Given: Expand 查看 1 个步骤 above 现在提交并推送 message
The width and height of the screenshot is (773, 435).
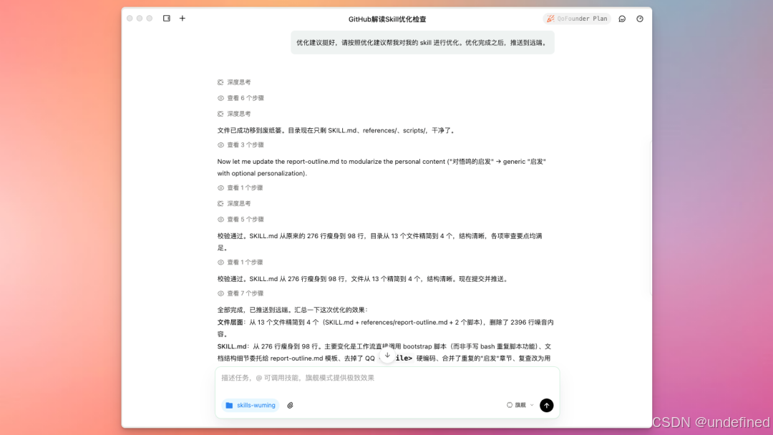Looking at the screenshot, I should 240,262.
